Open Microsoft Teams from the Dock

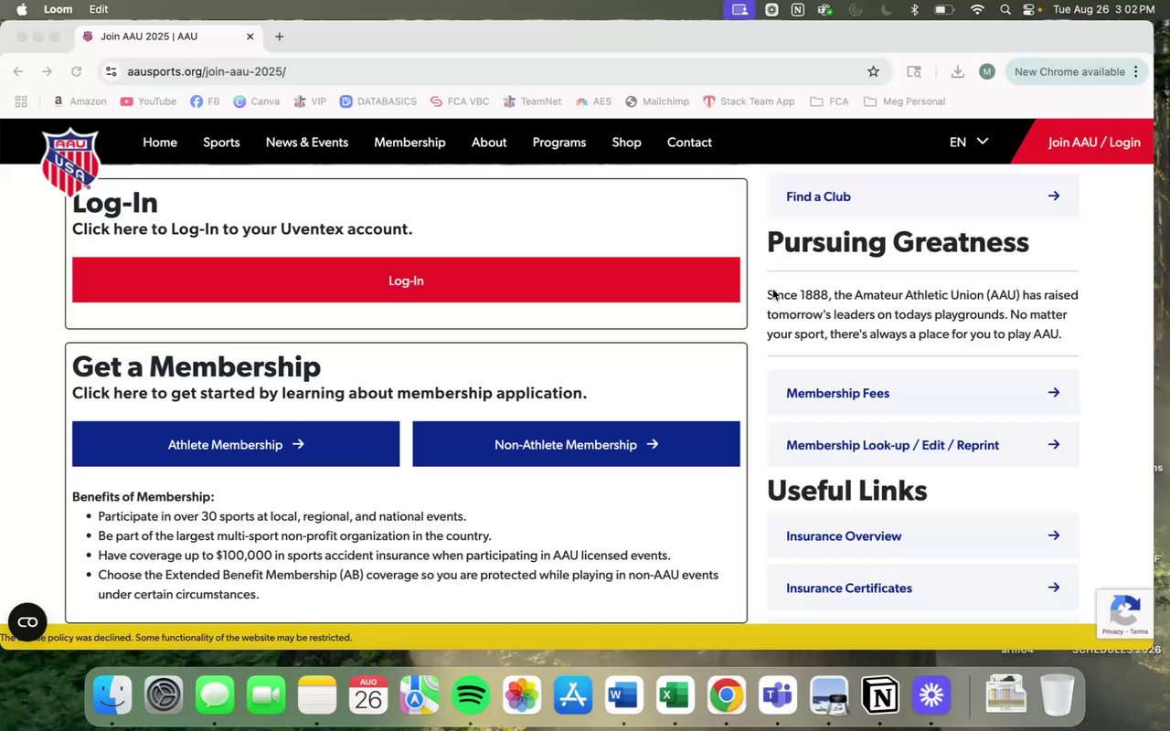click(x=778, y=696)
